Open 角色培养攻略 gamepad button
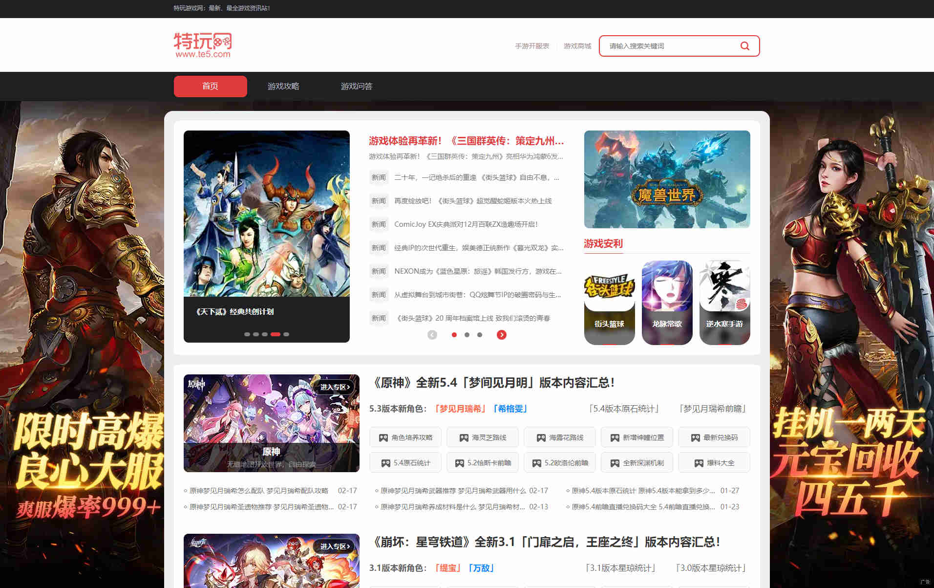Screen dimensions: 934x588 coord(405,437)
